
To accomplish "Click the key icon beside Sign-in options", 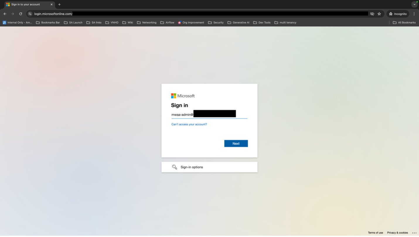I will coord(175,167).
